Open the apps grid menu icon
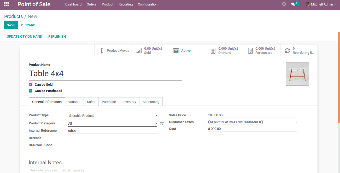Image resolution: width=340 pixels, height=173 pixels. click(x=7, y=4)
